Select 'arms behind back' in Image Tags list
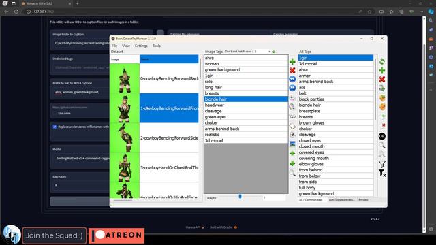The image size is (436, 245). (246, 129)
